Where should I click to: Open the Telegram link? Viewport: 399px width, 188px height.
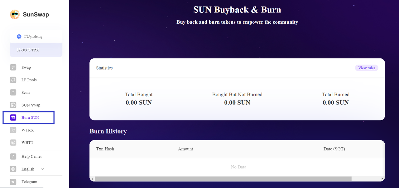point(29,182)
